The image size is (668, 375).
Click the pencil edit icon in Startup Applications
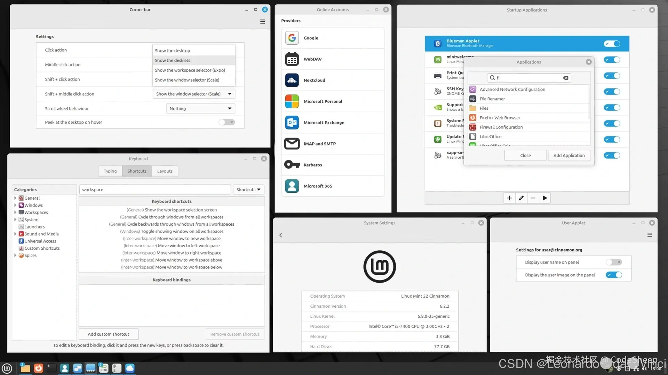coord(521,198)
